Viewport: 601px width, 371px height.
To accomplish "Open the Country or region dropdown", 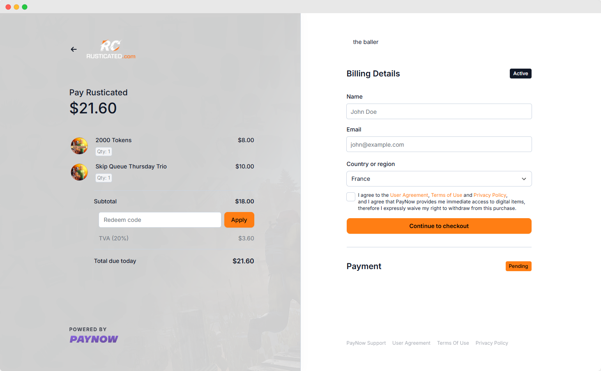I will point(439,179).
